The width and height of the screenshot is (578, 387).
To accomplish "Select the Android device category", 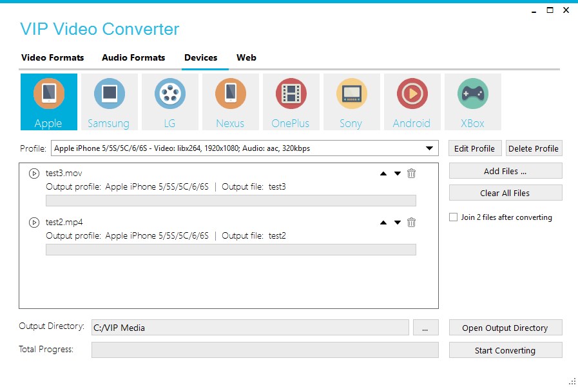I will (x=412, y=102).
